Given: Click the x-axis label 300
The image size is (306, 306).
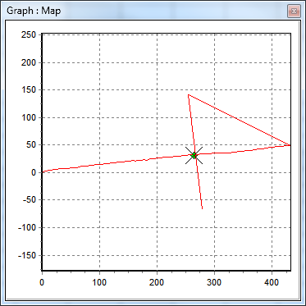Looking at the screenshot, I should tap(214, 282).
